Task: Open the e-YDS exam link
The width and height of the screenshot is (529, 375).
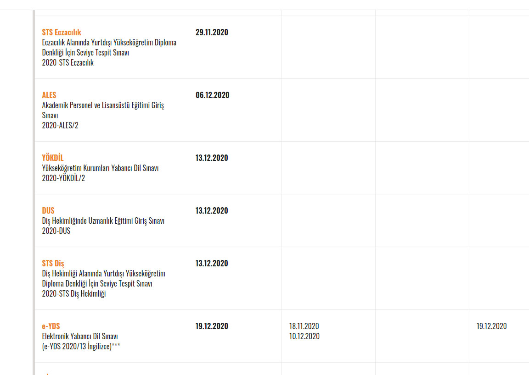Action: pos(51,326)
